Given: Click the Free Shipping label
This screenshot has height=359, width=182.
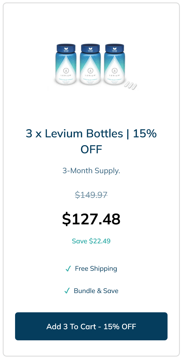Looking at the screenshot, I should pos(96,268).
